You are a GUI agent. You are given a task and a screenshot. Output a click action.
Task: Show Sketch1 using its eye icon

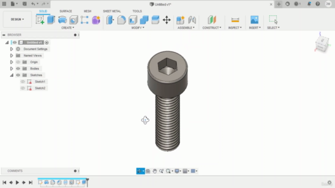tap(23, 81)
